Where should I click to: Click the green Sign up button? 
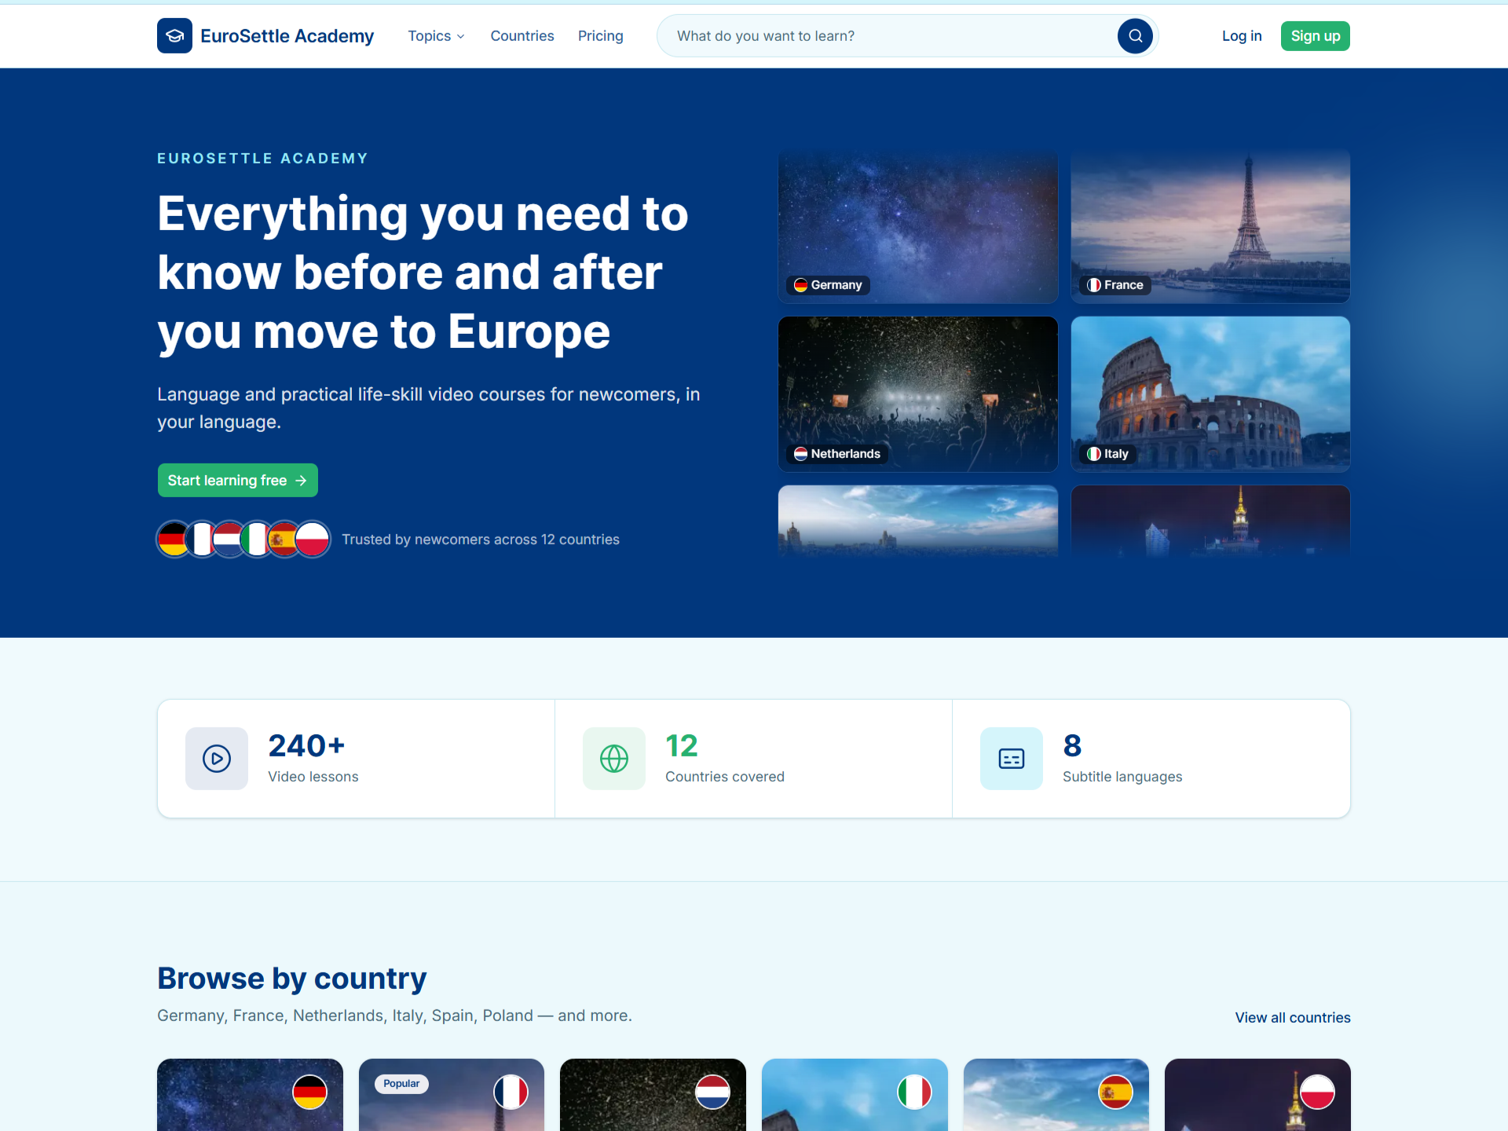point(1316,36)
